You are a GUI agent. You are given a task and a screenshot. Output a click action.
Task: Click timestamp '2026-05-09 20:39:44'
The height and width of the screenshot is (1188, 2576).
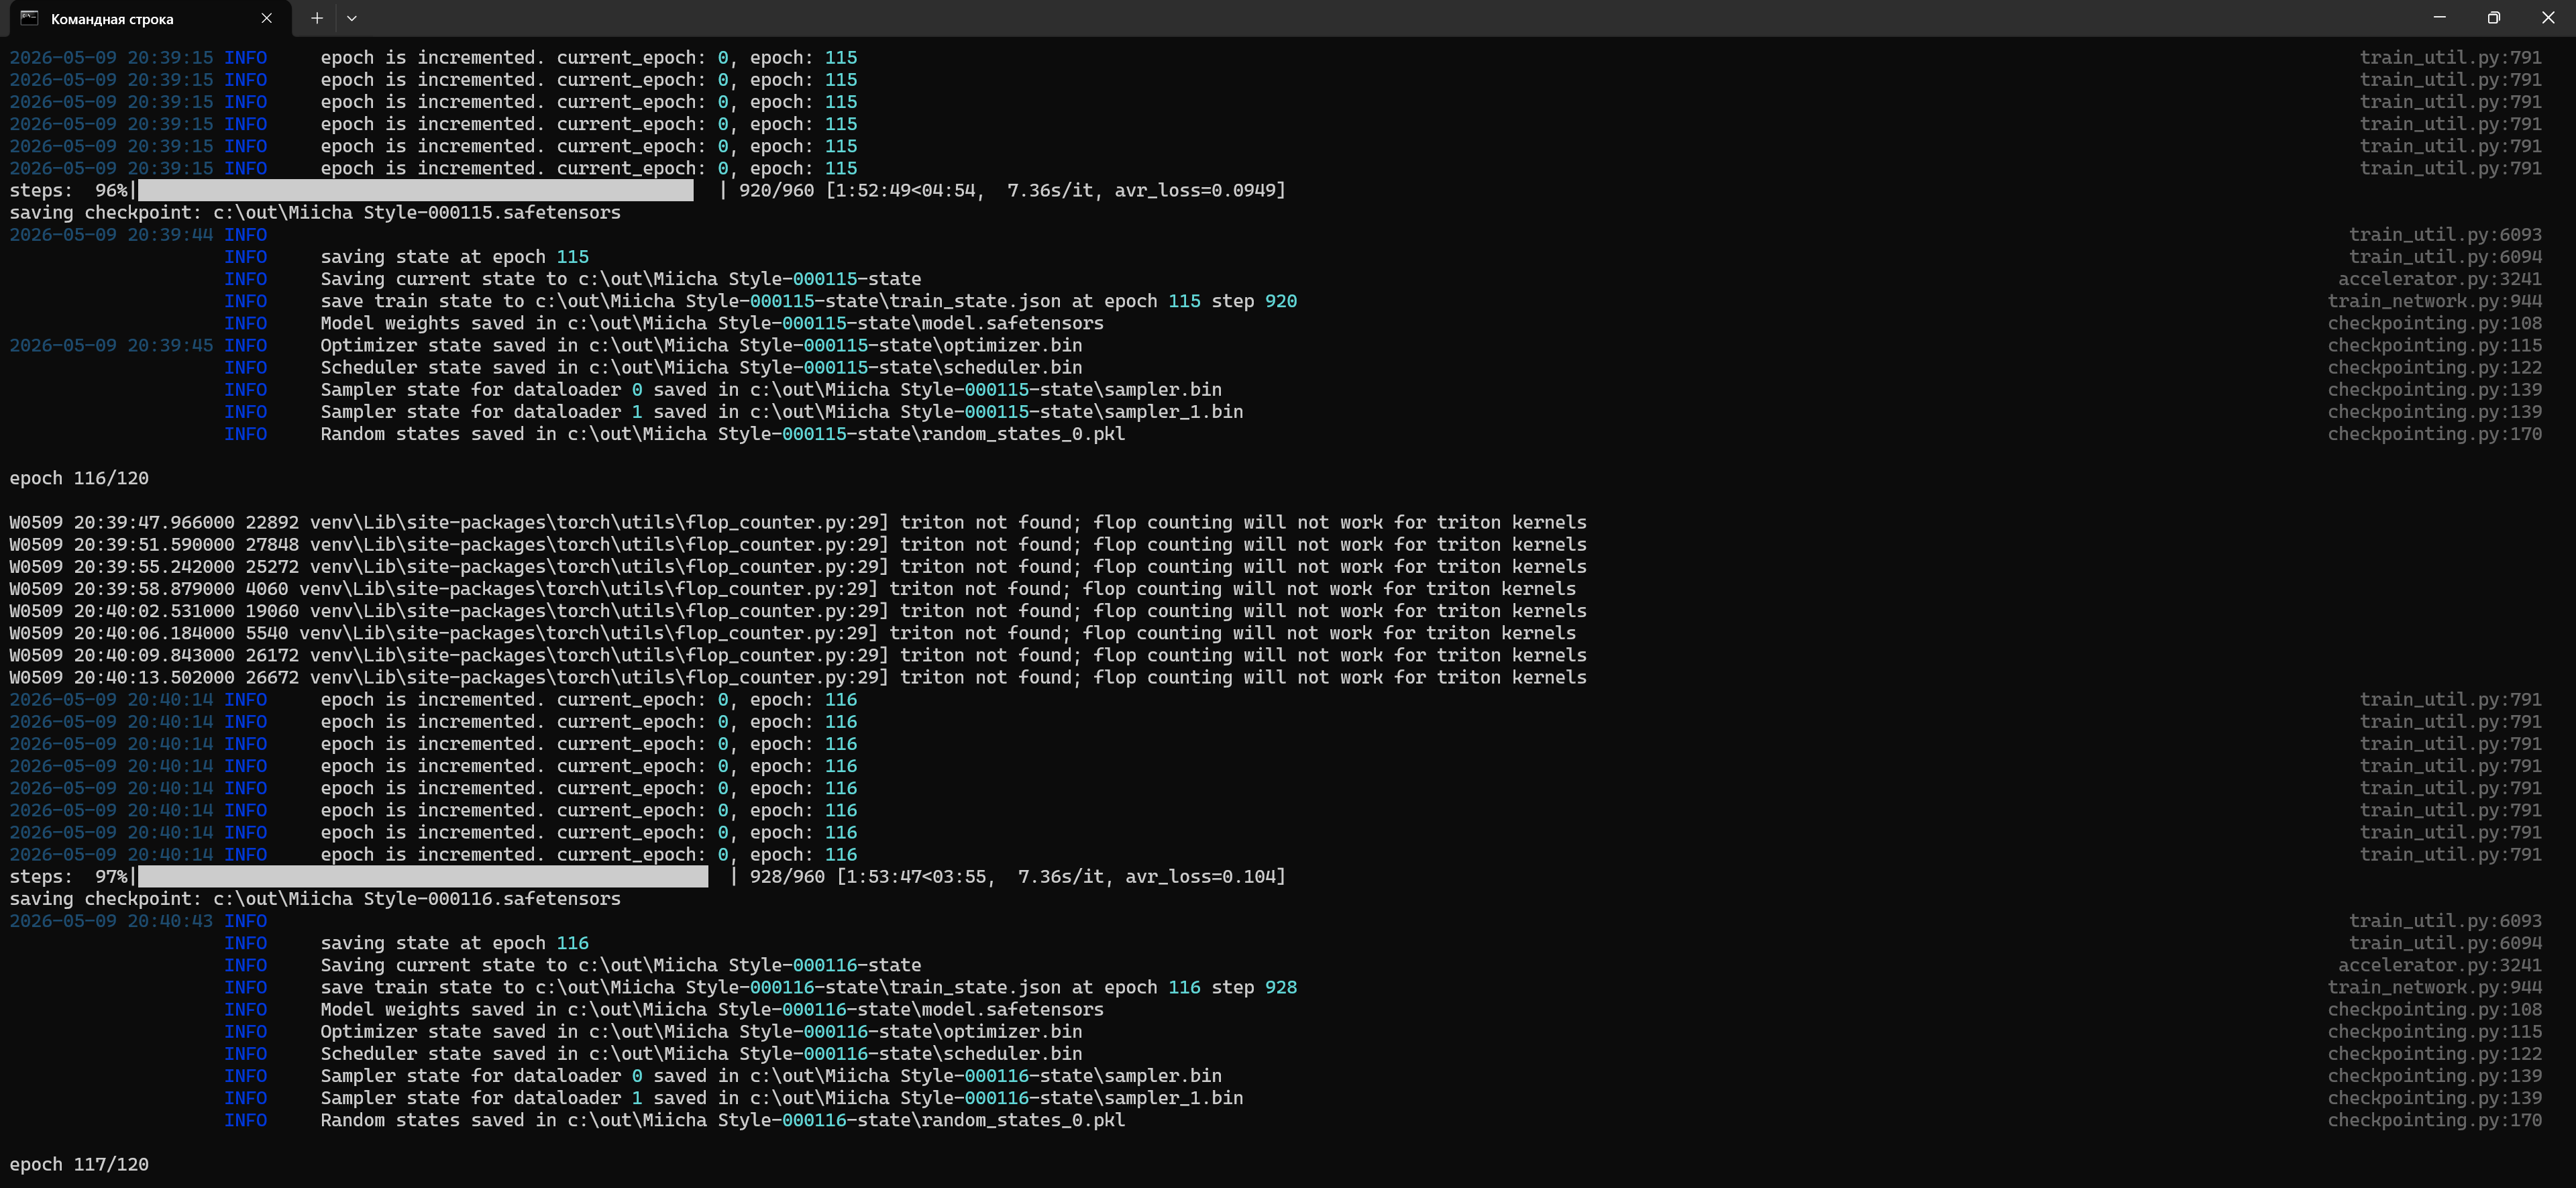point(111,235)
